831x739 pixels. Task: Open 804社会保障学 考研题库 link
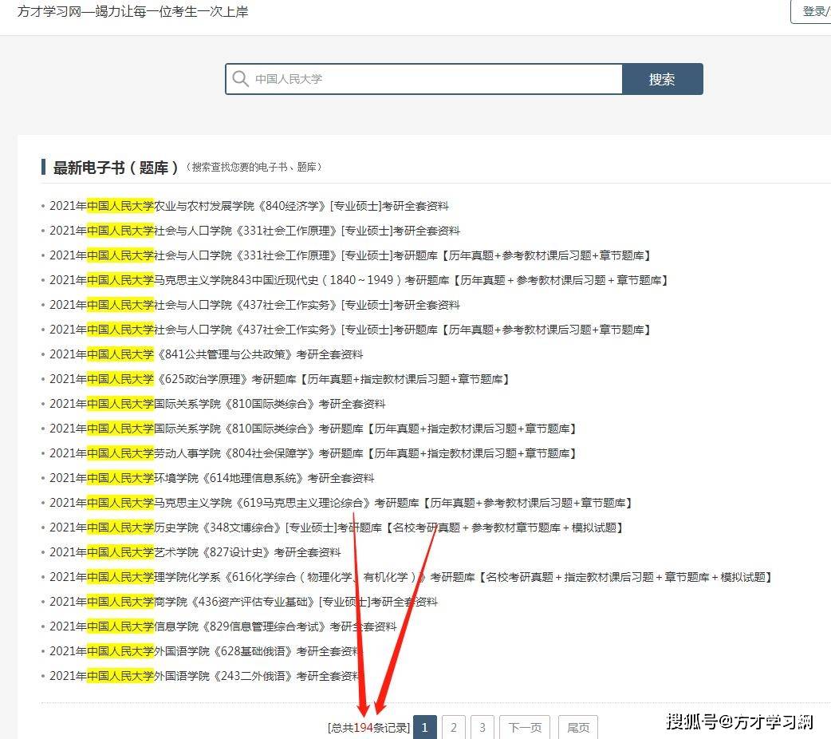313,453
